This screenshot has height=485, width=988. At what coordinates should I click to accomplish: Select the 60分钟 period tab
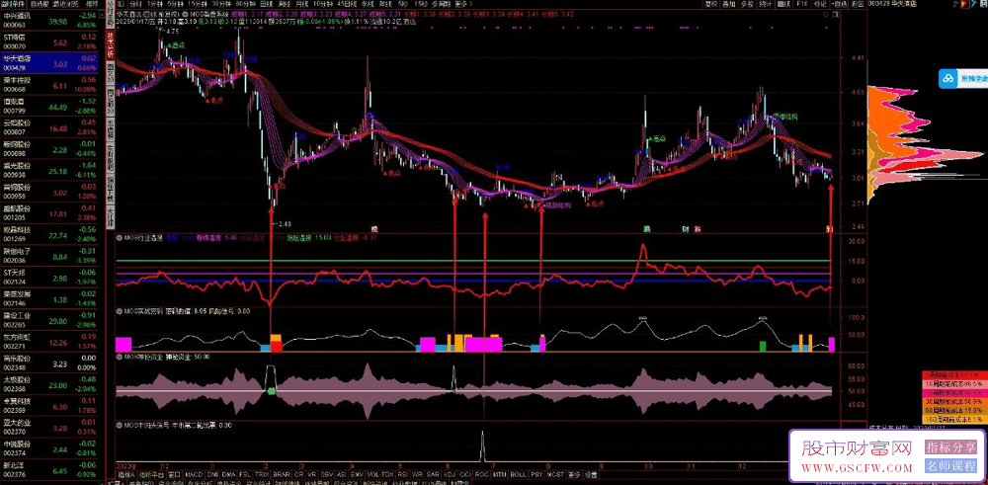tap(246, 4)
